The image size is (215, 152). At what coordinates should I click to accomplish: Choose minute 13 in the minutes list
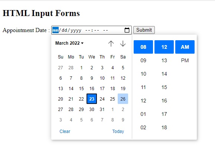tap(164, 60)
